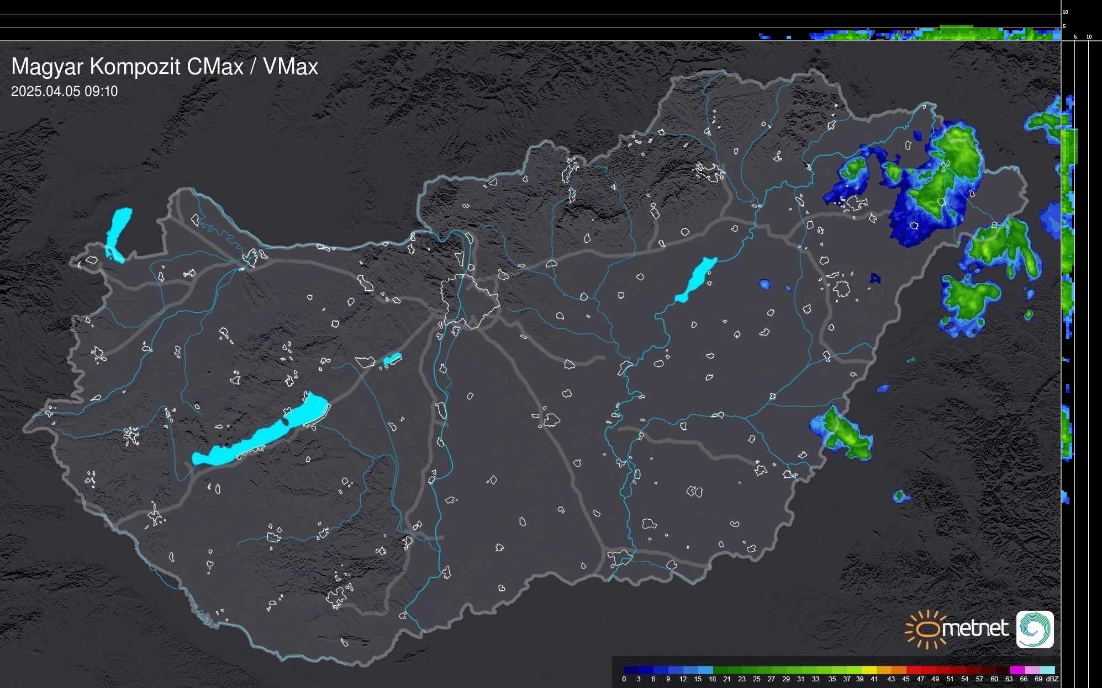Image resolution: width=1102 pixels, height=688 pixels.
Task: Click the small Lake Velence shape
Action: [392, 359]
